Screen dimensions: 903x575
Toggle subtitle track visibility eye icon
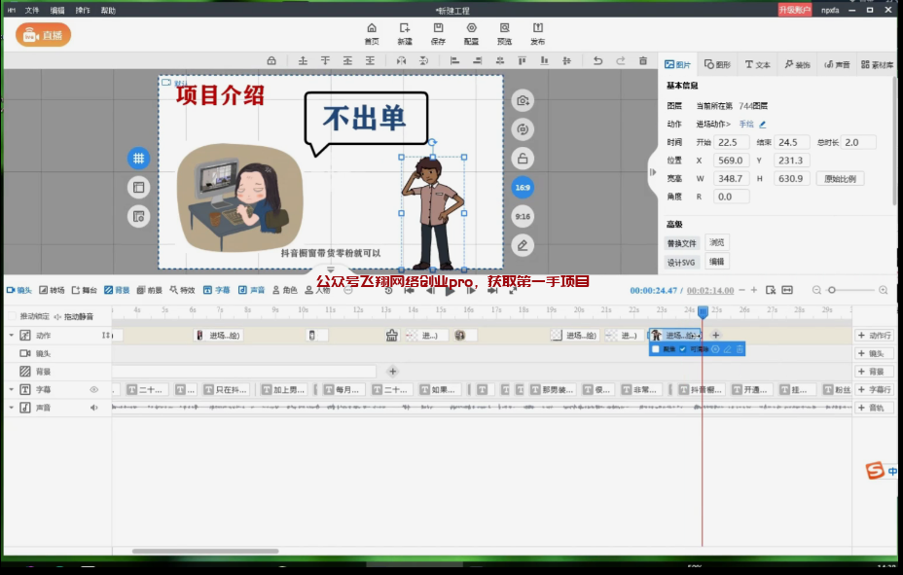[x=94, y=389]
